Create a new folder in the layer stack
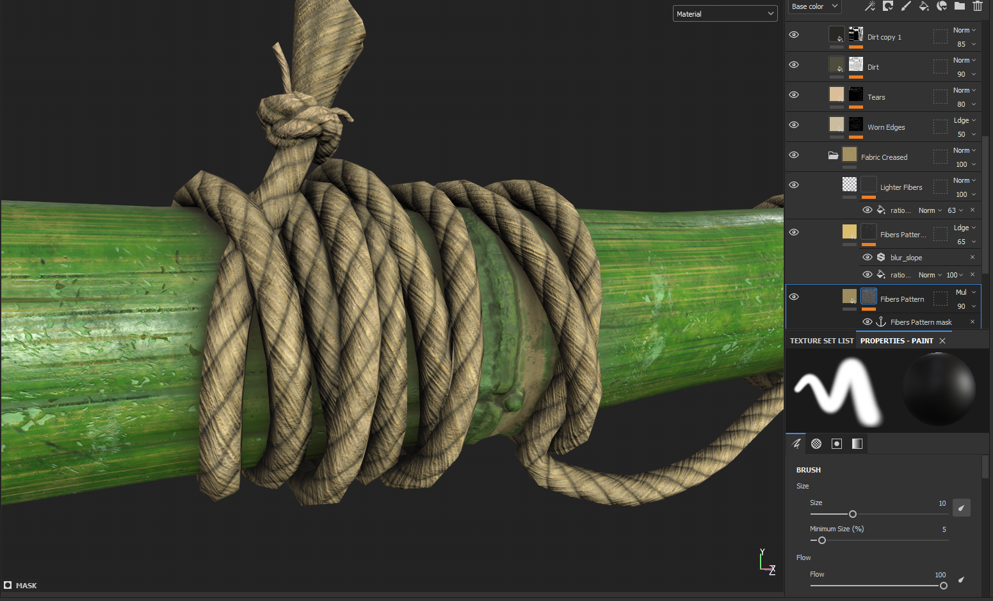This screenshot has width=993, height=601. (x=960, y=6)
